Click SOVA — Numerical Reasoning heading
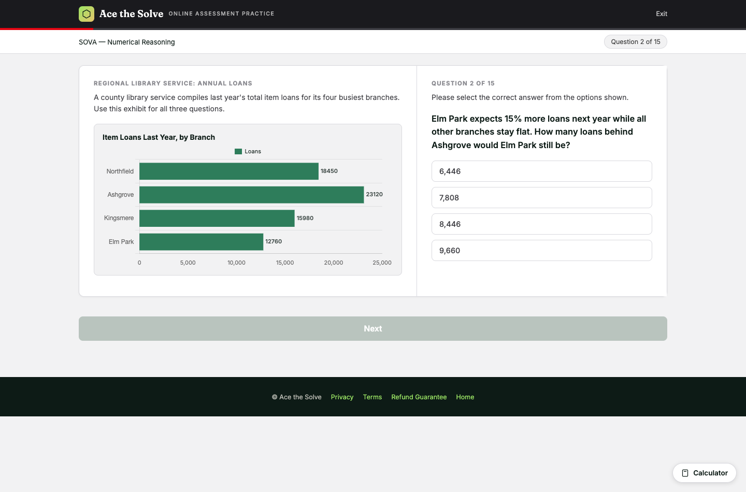This screenshot has width=746, height=492. point(127,42)
